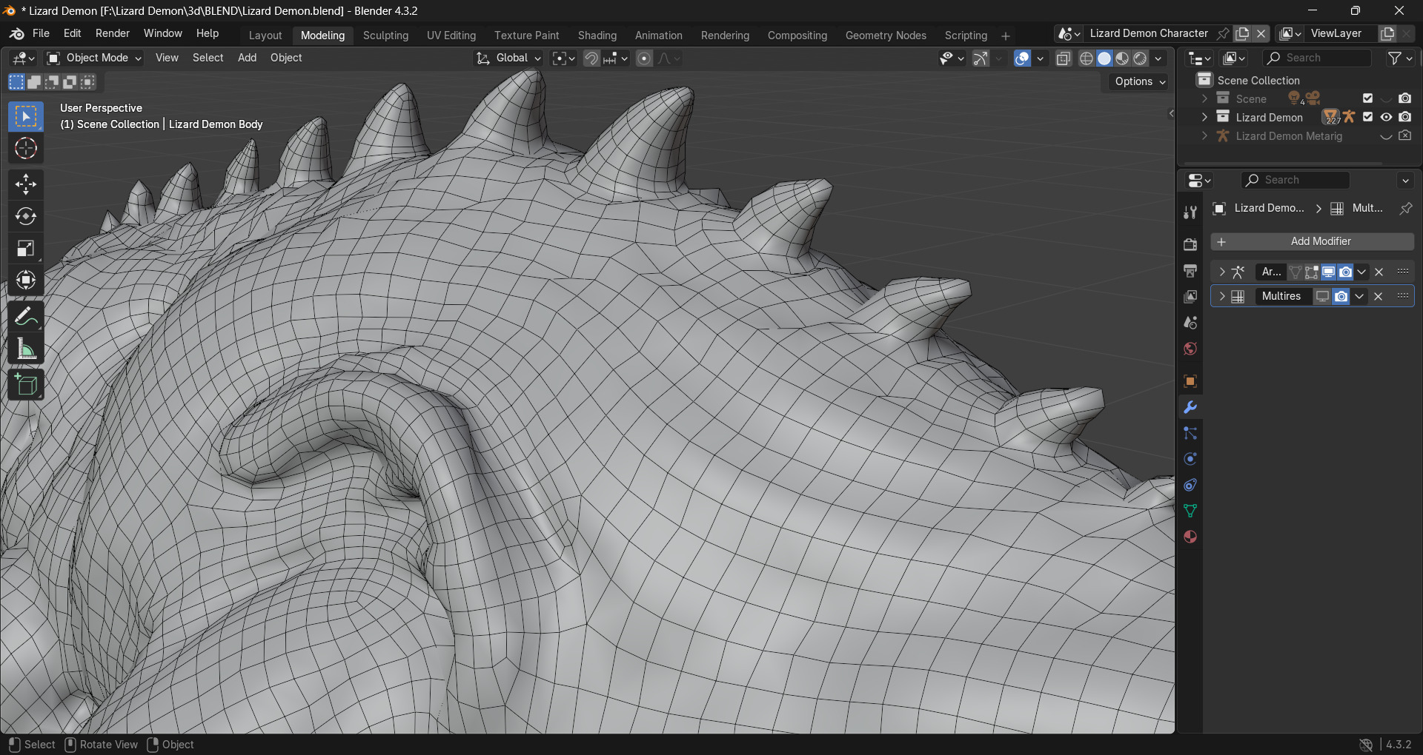The image size is (1423, 755).
Task: Select the Move tool
Action: click(x=26, y=184)
